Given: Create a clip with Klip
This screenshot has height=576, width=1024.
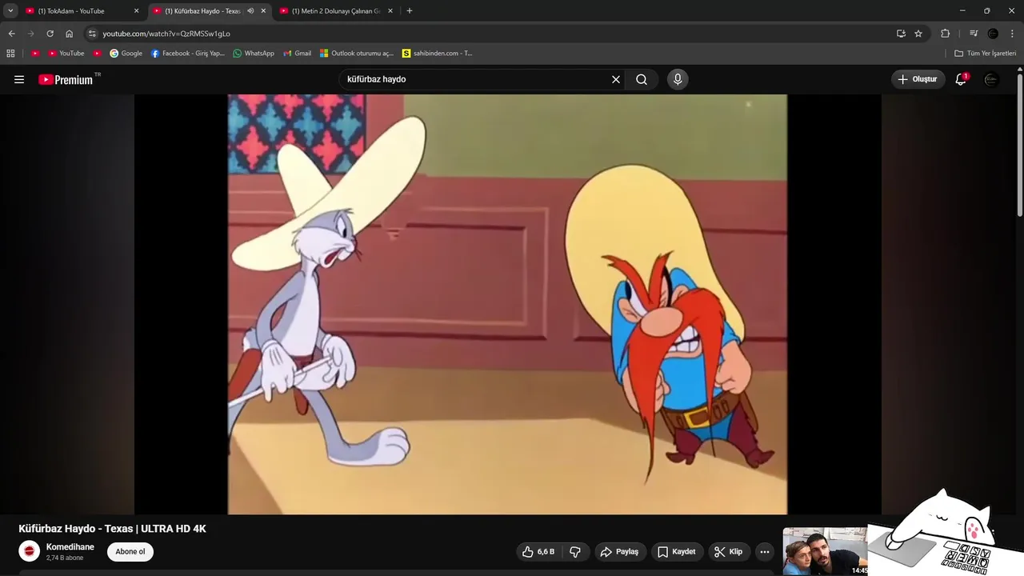Looking at the screenshot, I should (729, 551).
